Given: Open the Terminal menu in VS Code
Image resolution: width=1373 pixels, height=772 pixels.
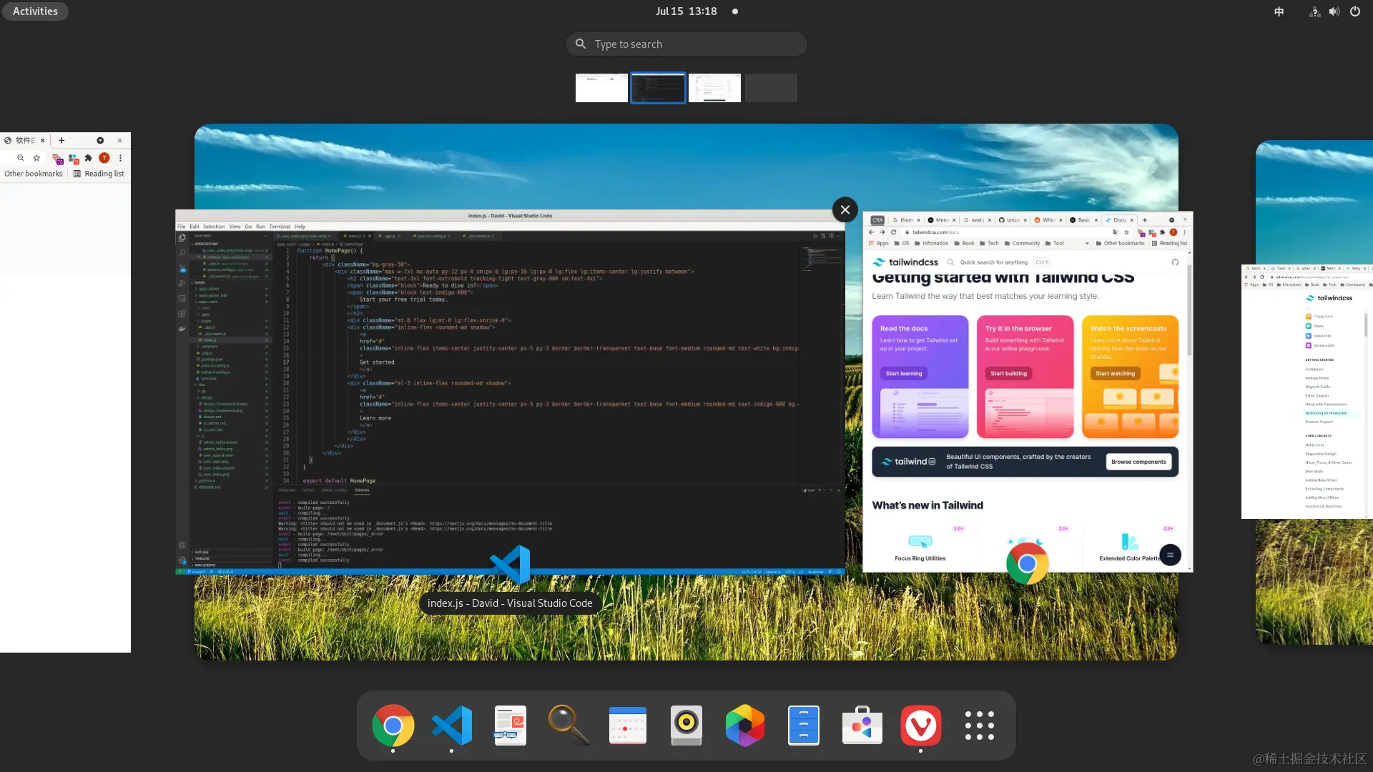Looking at the screenshot, I should (x=280, y=227).
